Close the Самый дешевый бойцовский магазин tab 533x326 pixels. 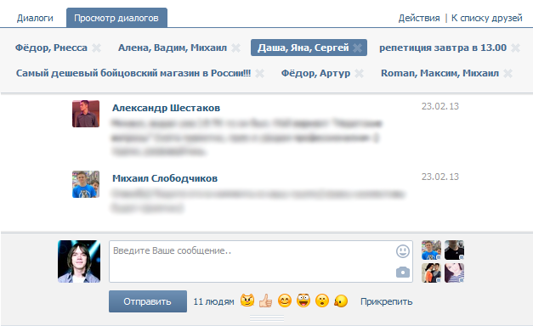coord(260,73)
